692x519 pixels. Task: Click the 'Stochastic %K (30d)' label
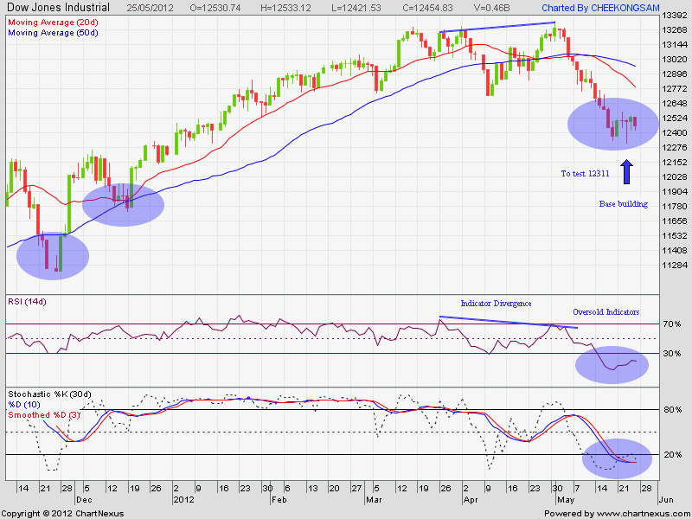click(x=50, y=394)
